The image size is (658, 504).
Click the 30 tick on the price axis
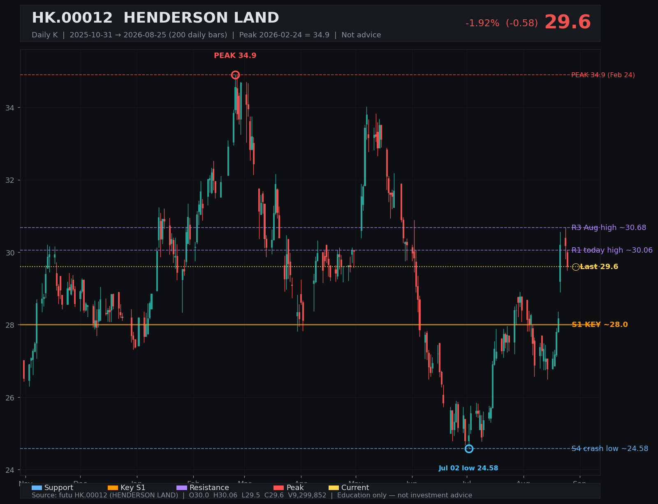[10, 253]
